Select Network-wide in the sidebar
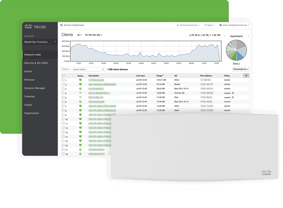The image size is (283, 208). tap(40, 55)
